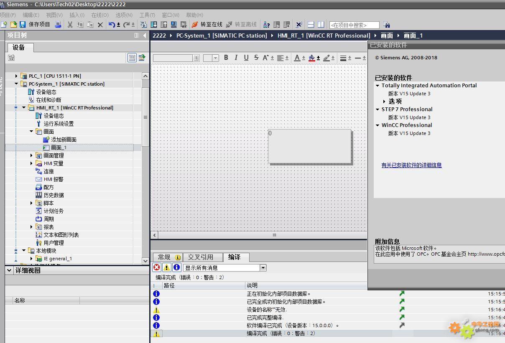Expand PLC_1 [CPU 1511-1 PN] node
The height and width of the screenshot is (343, 505).
point(16,76)
